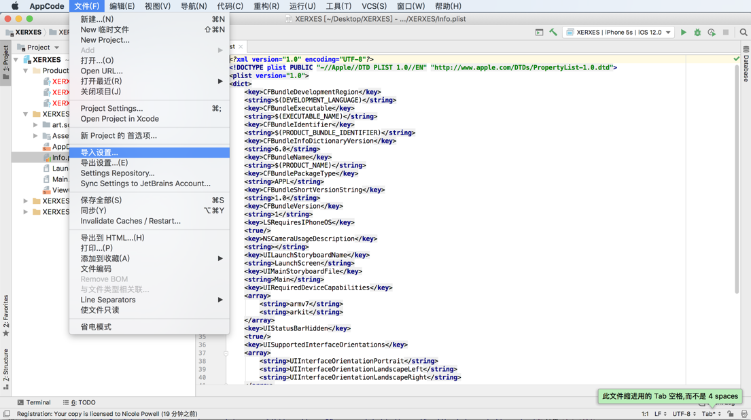Viewport: 751px width, 420px height.
Task: Open Search Everywhere magnifier icon
Action: [744, 32]
